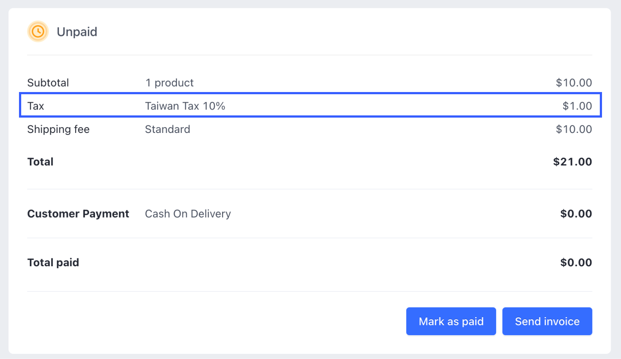Select the highlighted Taiwan Tax 10% row

coord(310,106)
